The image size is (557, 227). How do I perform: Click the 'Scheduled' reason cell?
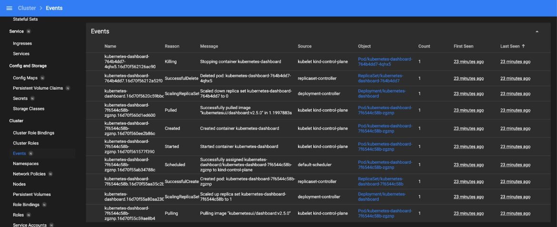175,165
